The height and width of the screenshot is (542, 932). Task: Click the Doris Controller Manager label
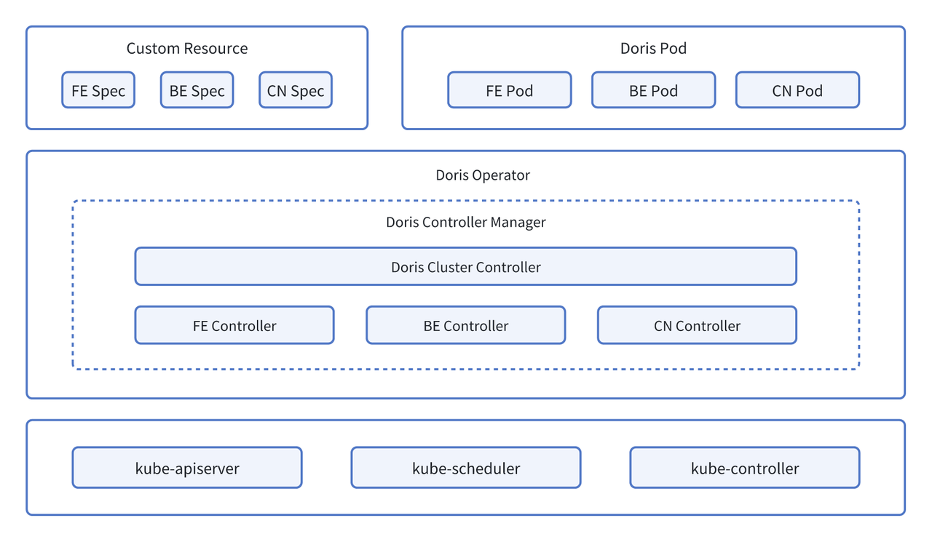click(465, 222)
